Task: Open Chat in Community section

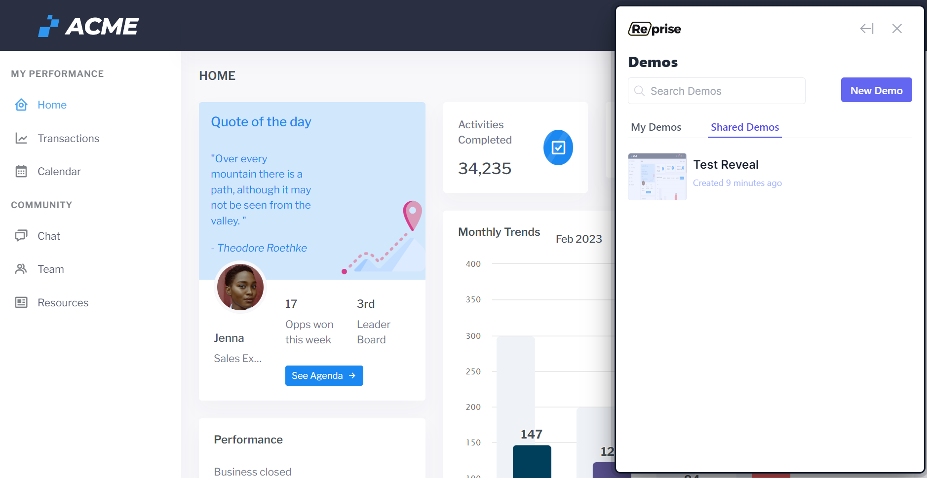Action: [49, 236]
